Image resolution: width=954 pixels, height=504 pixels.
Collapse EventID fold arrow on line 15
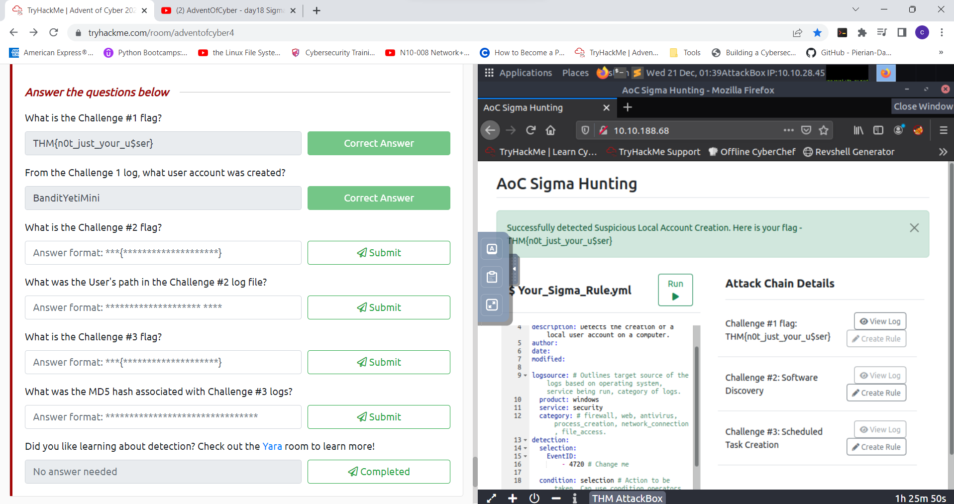click(526, 456)
